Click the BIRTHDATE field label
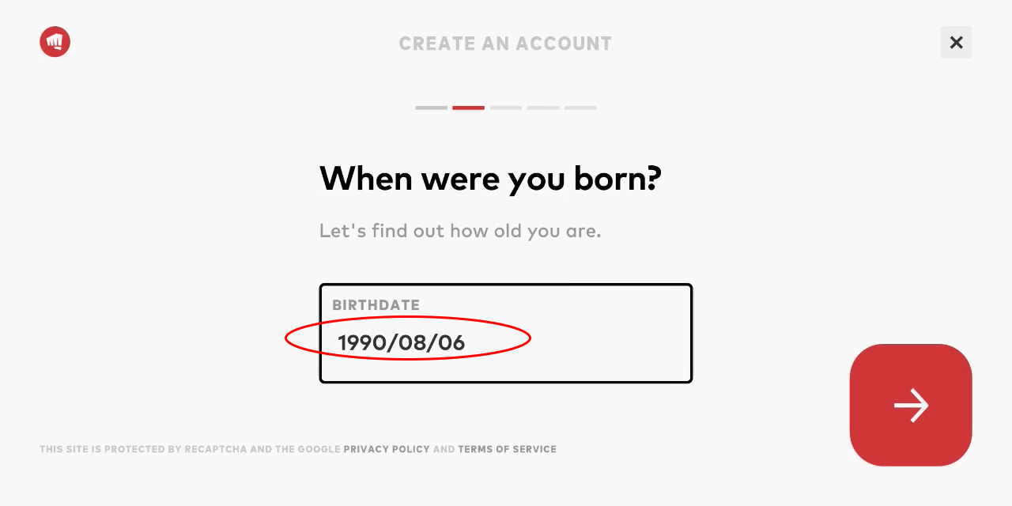 [376, 305]
